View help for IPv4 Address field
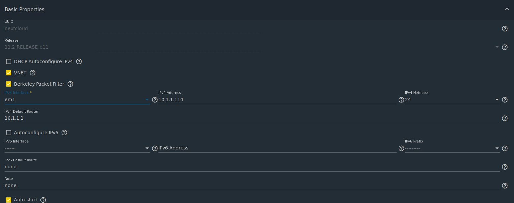 pyautogui.click(x=401, y=100)
